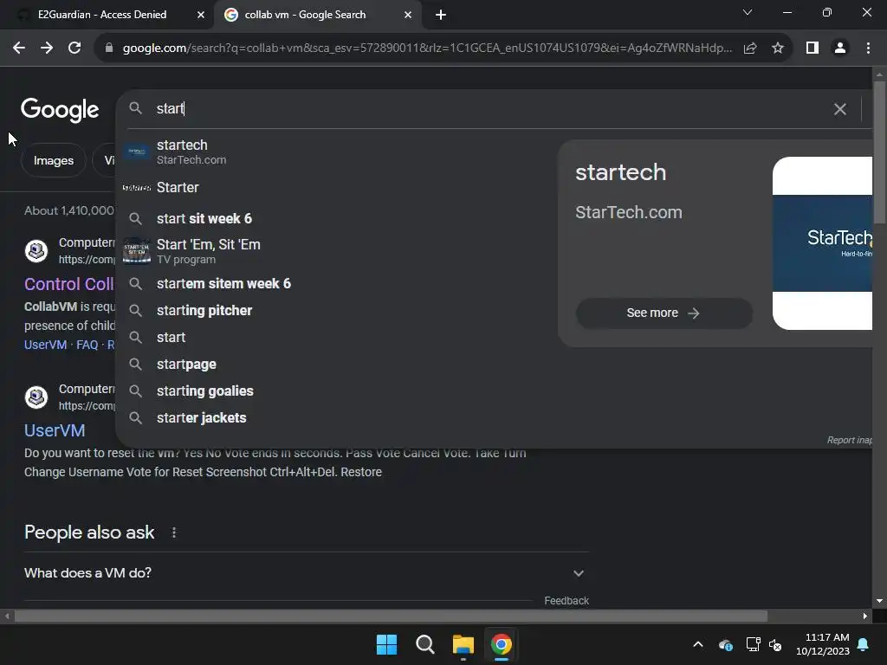Pick the 'startem sitem week 6' suggestion
The image size is (887, 665).
(336, 283)
